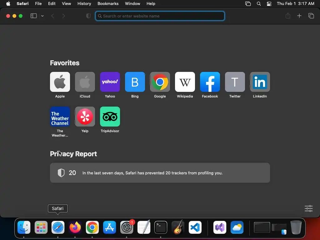The width and height of the screenshot is (320, 240).
Task: Open the History menu
Action: tap(84, 4)
